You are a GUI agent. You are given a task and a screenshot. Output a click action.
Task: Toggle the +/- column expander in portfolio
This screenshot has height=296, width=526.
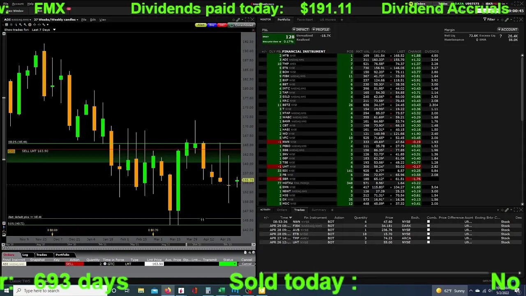(264, 51)
